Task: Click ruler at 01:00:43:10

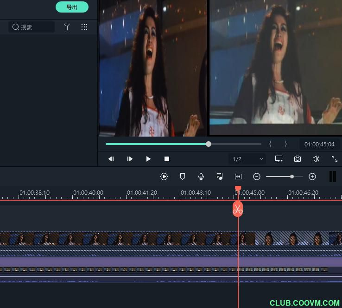Action: tap(196, 193)
